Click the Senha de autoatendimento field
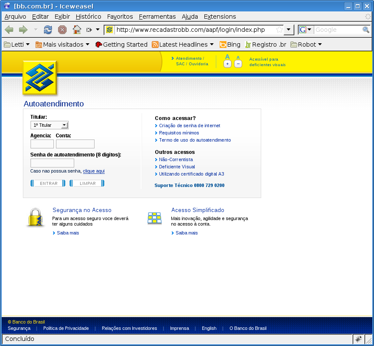 52,163
